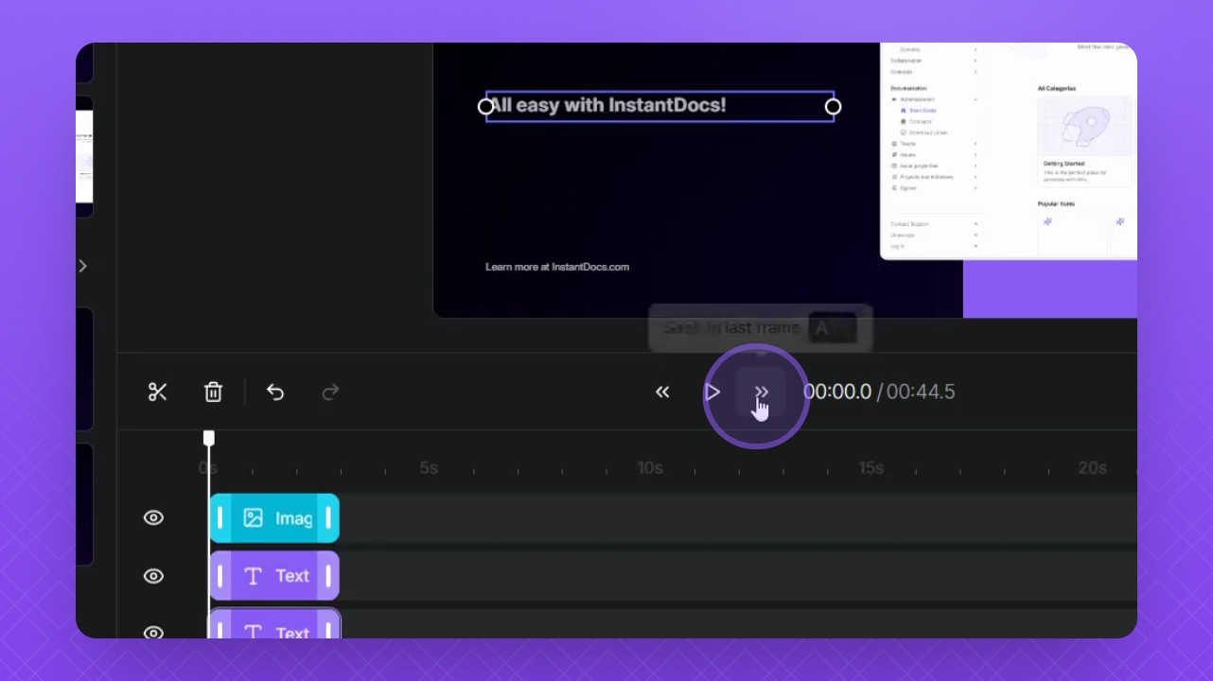1213x681 pixels.
Task: Click the left handle of the selected text box
Action: point(486,107)
